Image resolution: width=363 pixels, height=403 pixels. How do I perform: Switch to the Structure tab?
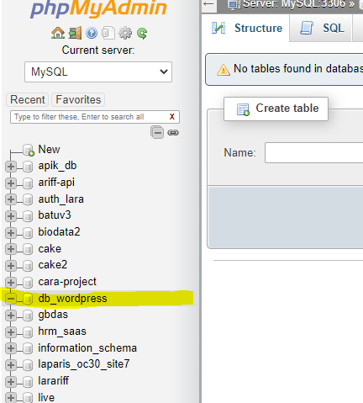point(247,28)
